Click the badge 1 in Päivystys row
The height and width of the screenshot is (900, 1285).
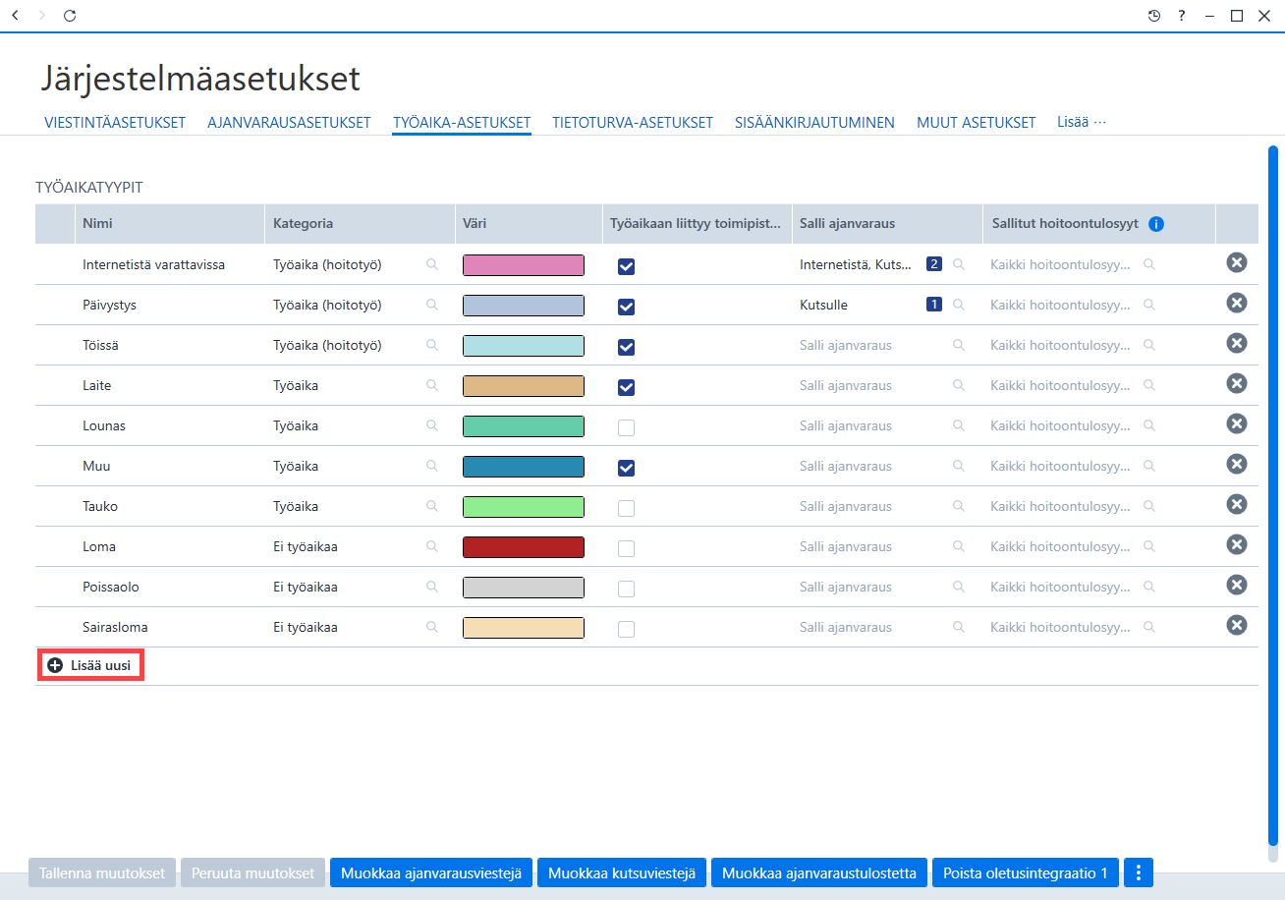(x=934, y=305)
